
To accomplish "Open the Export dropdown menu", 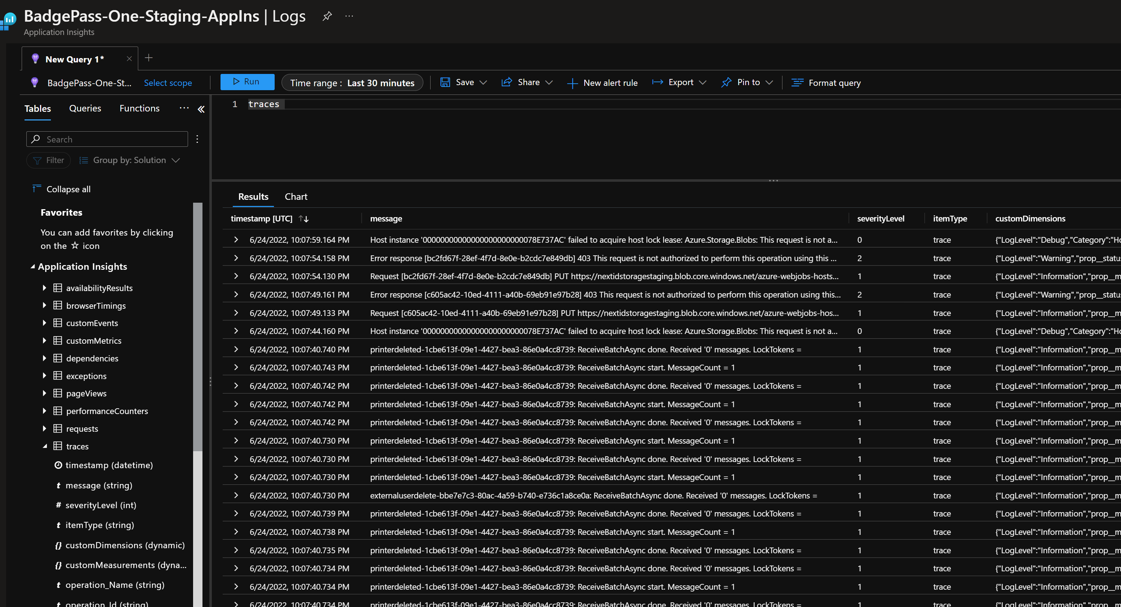I will point(702,83).
